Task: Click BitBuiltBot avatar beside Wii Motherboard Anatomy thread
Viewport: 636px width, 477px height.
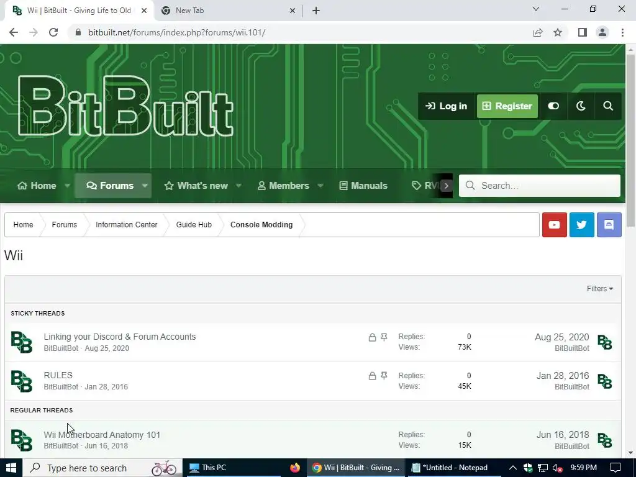Action: [22, 440]
